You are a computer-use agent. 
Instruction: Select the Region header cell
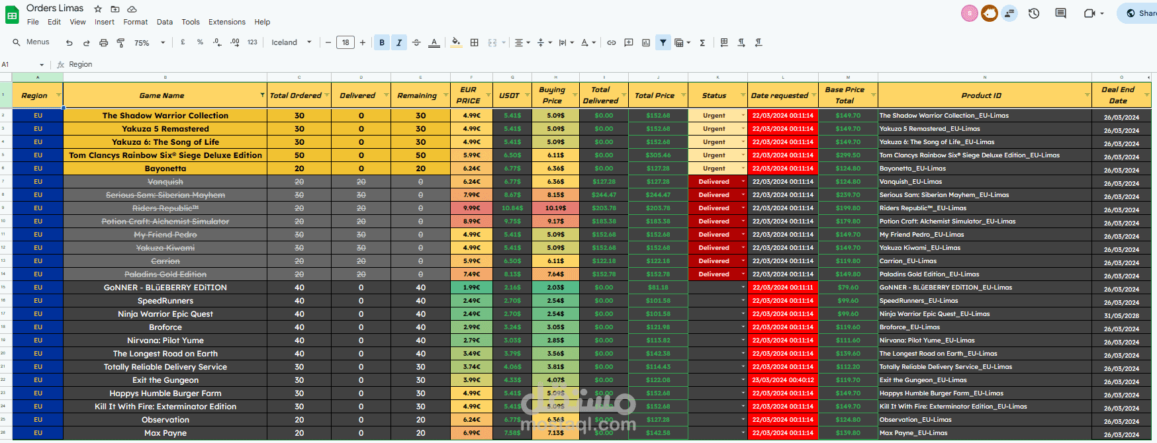click(x=38, y=95)
